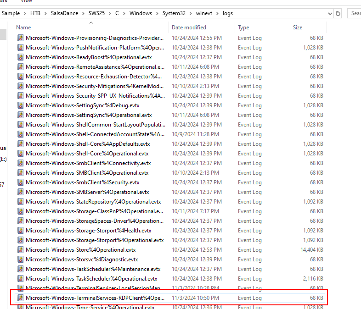Image resolution: width=361 pixels, height=309 pixels.
Task: Select the StateRepository Operational evtx file name
Action: [x=93, y=202]
